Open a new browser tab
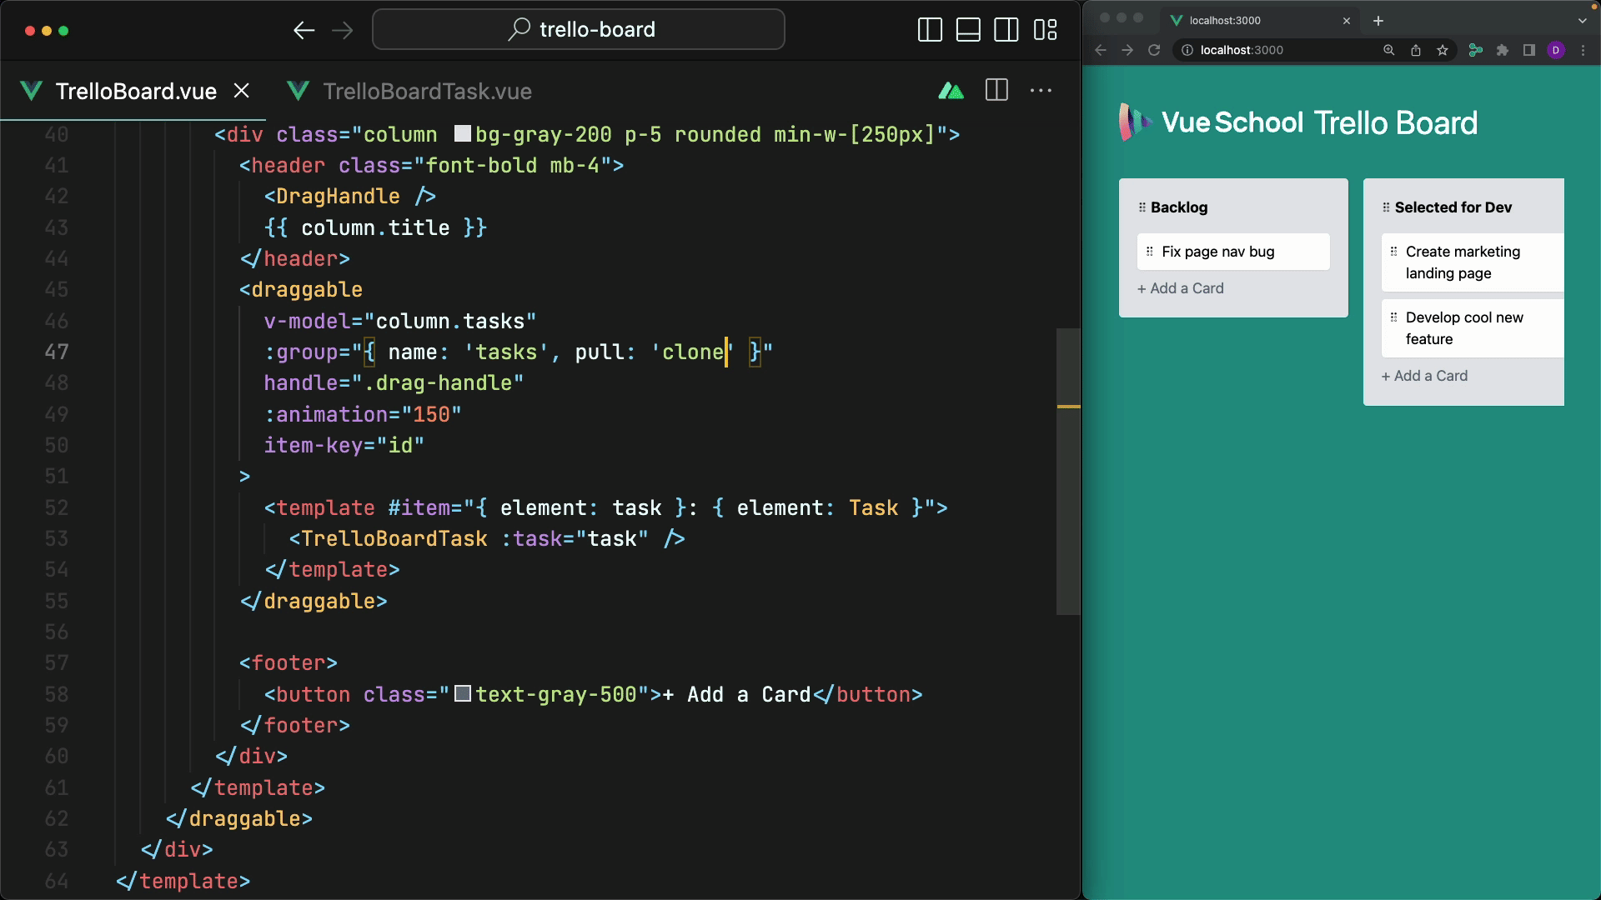 point(1378,21)
